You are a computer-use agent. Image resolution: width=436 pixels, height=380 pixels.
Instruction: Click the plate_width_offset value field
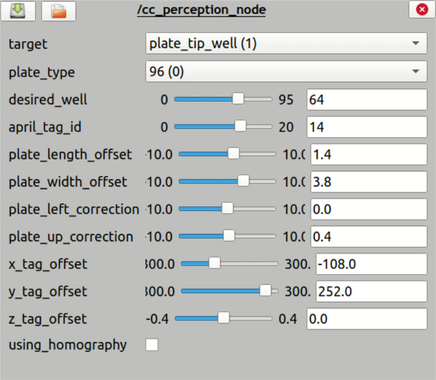click(369, 182)
